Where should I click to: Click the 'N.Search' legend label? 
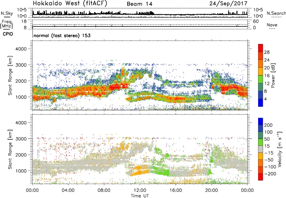tap(276, 13)
